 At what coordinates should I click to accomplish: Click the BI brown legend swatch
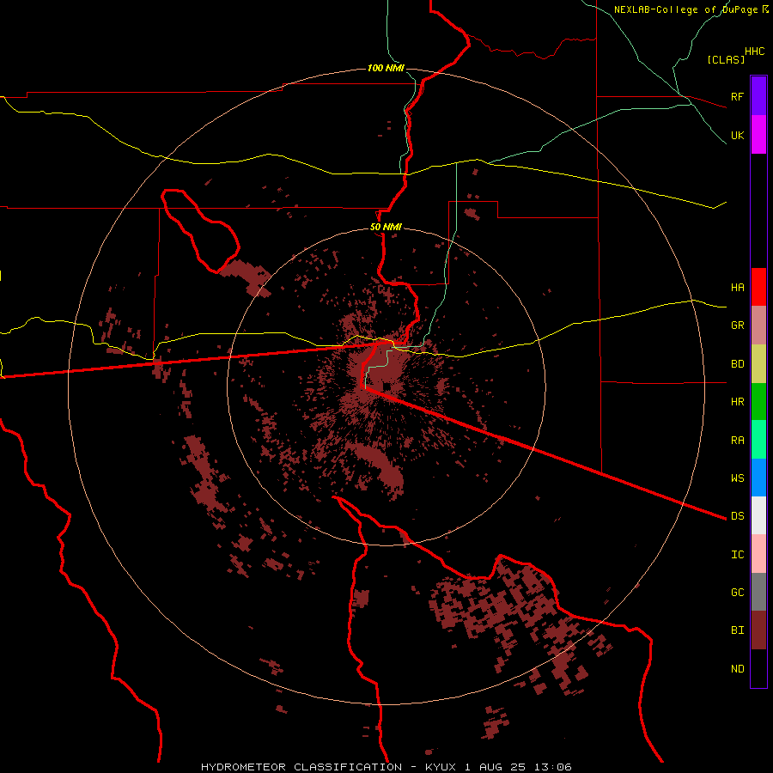(758, 630)
